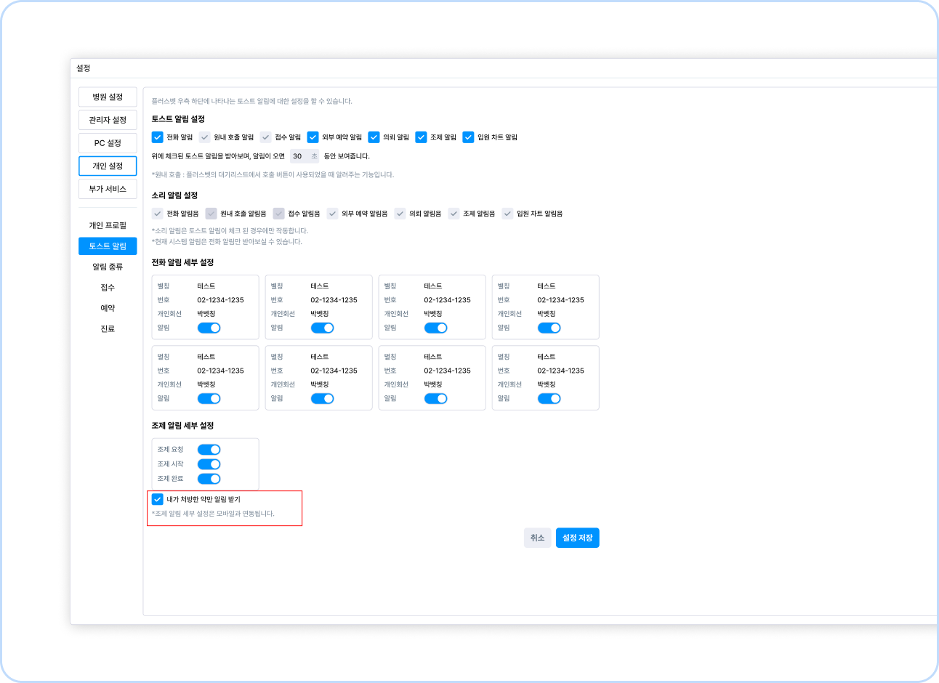Screen dimensions: 939x683
Task: Check the 전화 알림음 sound checkbox
Action: click(x=157, y=214)
